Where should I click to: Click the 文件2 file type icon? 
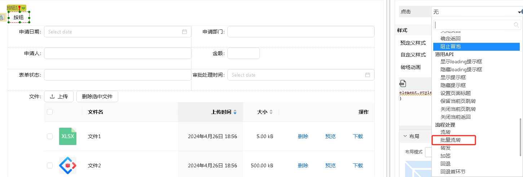pos(68,165)
